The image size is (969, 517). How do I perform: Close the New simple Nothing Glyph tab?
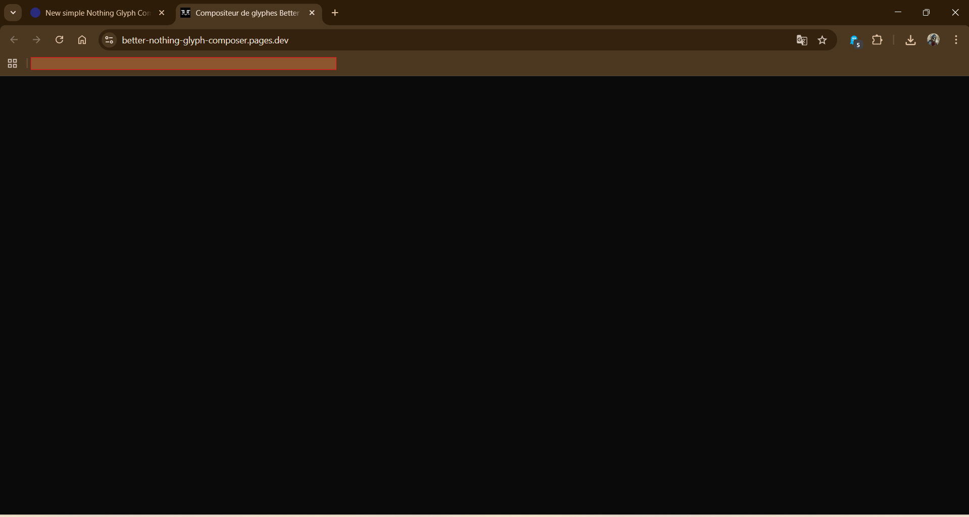click(x=162, y=13)
